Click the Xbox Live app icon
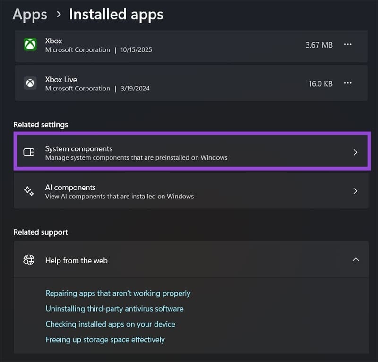This screenshot has width=378, height=362. (x=30, y=83)
